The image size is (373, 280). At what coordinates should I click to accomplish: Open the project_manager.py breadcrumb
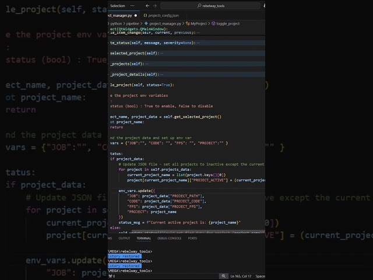click(x=166, y=23)
